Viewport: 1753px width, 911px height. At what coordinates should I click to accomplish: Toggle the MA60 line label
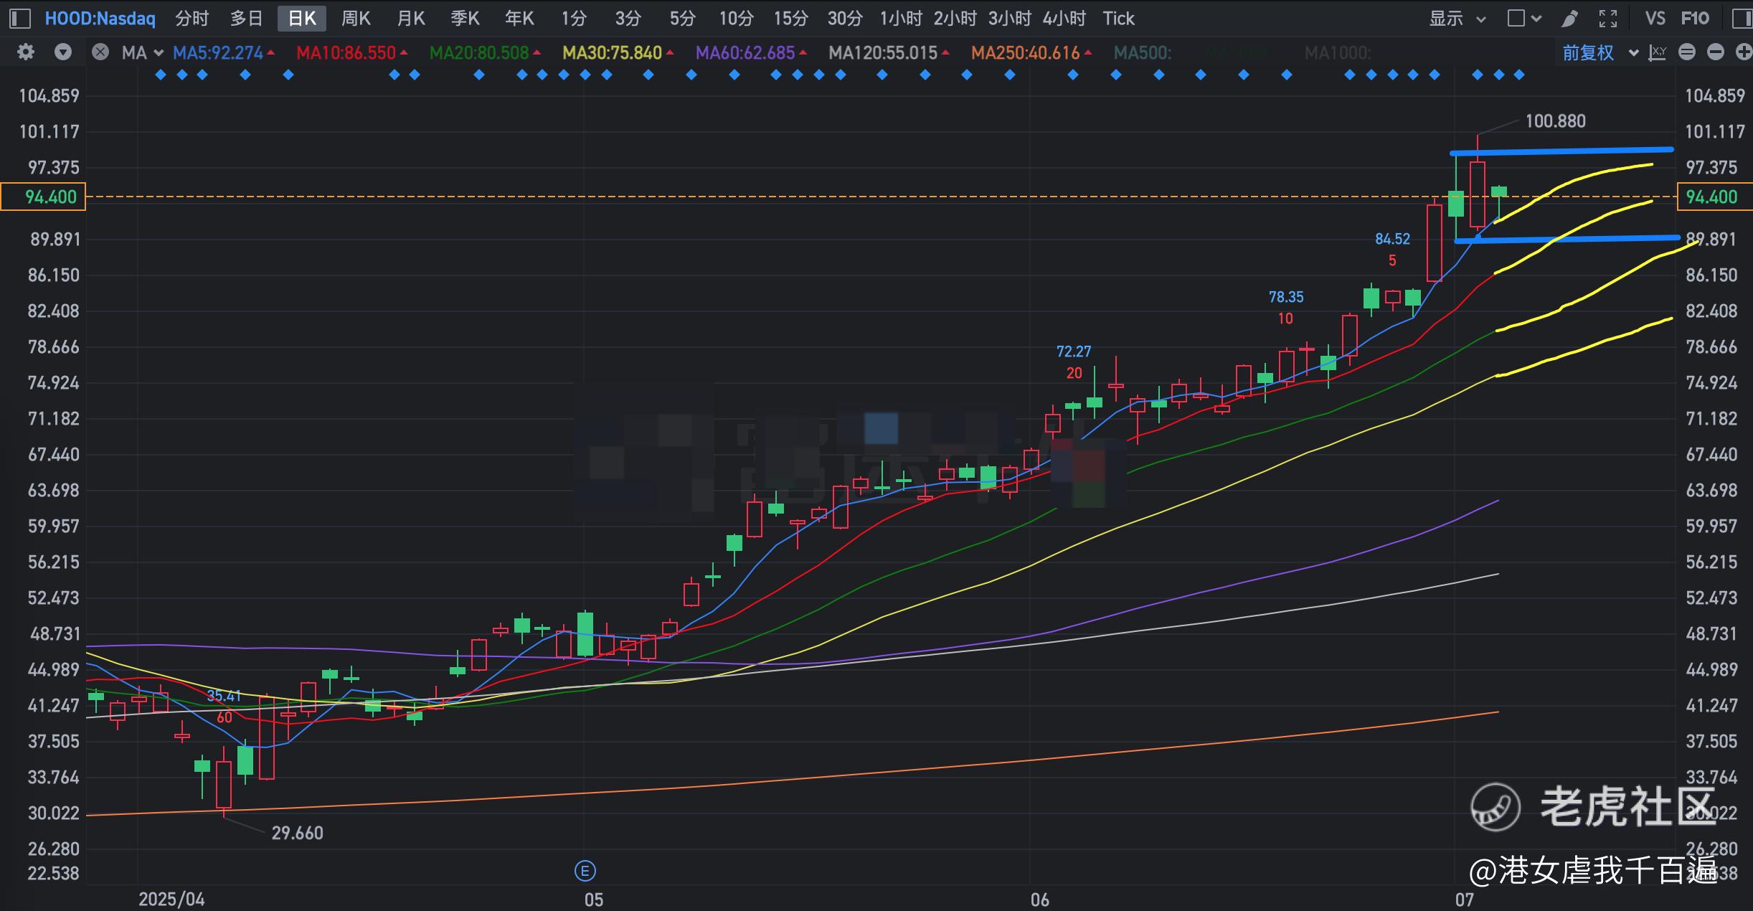[x=751, y=52]
